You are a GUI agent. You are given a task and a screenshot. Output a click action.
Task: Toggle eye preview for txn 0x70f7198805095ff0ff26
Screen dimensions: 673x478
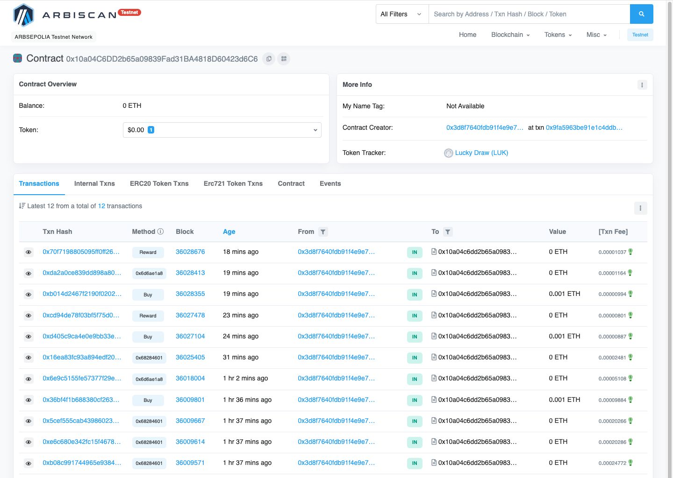point(29,252)
